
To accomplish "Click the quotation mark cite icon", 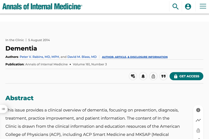I will [x=163, y=76].
